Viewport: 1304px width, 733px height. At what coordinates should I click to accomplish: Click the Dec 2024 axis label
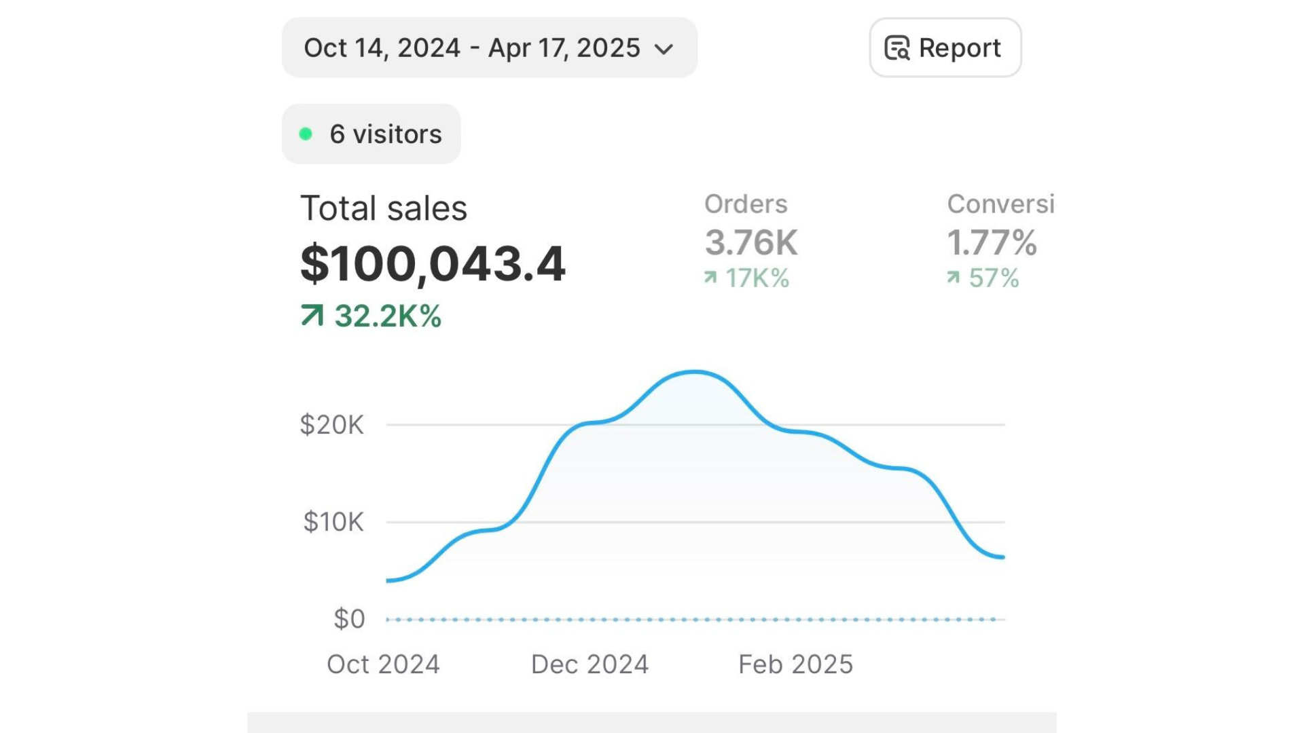point(590,664)
